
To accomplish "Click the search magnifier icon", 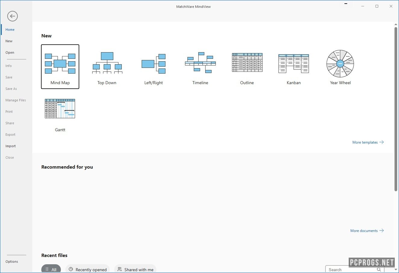I will pos(379,270).
